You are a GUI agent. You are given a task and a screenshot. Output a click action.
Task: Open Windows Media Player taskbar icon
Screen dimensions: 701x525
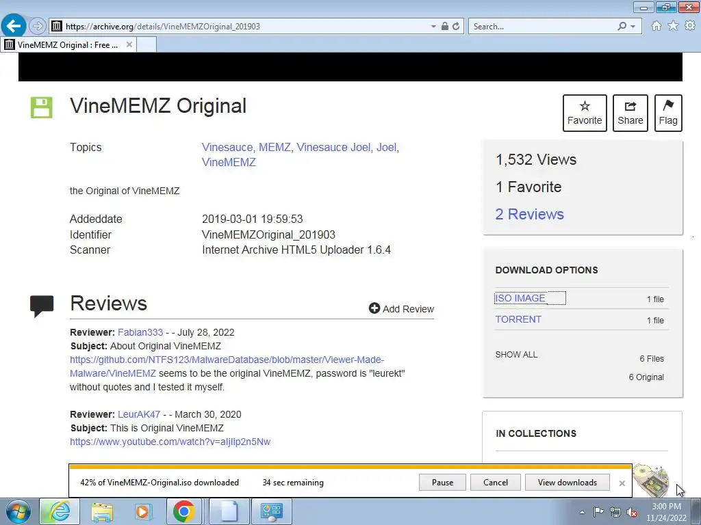[142, 511]
